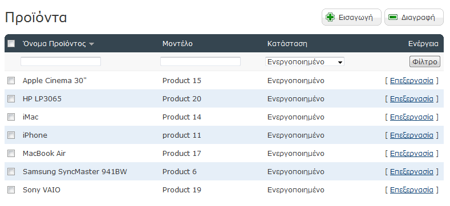Open the Κατάσταση status filter dropdown
This screenshot has width=450, height=206.
305,61
